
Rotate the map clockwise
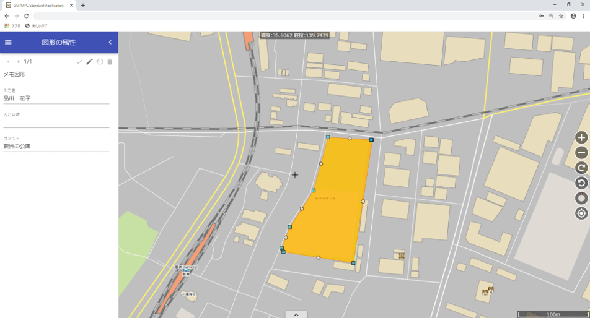[581, 168]
